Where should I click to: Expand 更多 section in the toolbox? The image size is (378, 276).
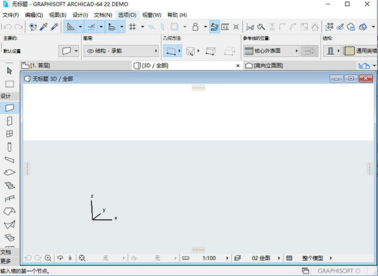[6, 260]
